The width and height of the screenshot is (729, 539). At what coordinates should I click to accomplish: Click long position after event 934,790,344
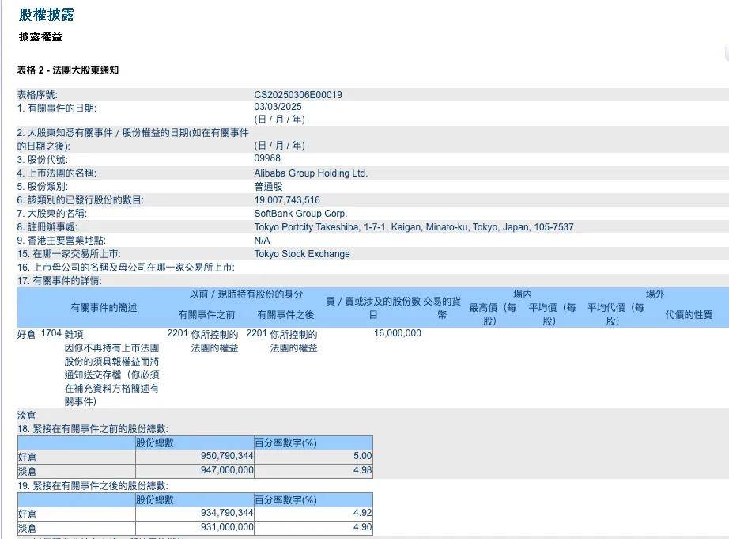coord(227,513)
